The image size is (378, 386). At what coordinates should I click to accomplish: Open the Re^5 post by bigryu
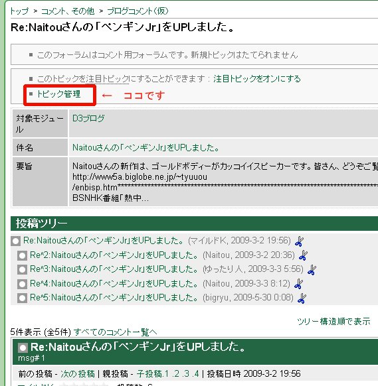pos(114,298)
